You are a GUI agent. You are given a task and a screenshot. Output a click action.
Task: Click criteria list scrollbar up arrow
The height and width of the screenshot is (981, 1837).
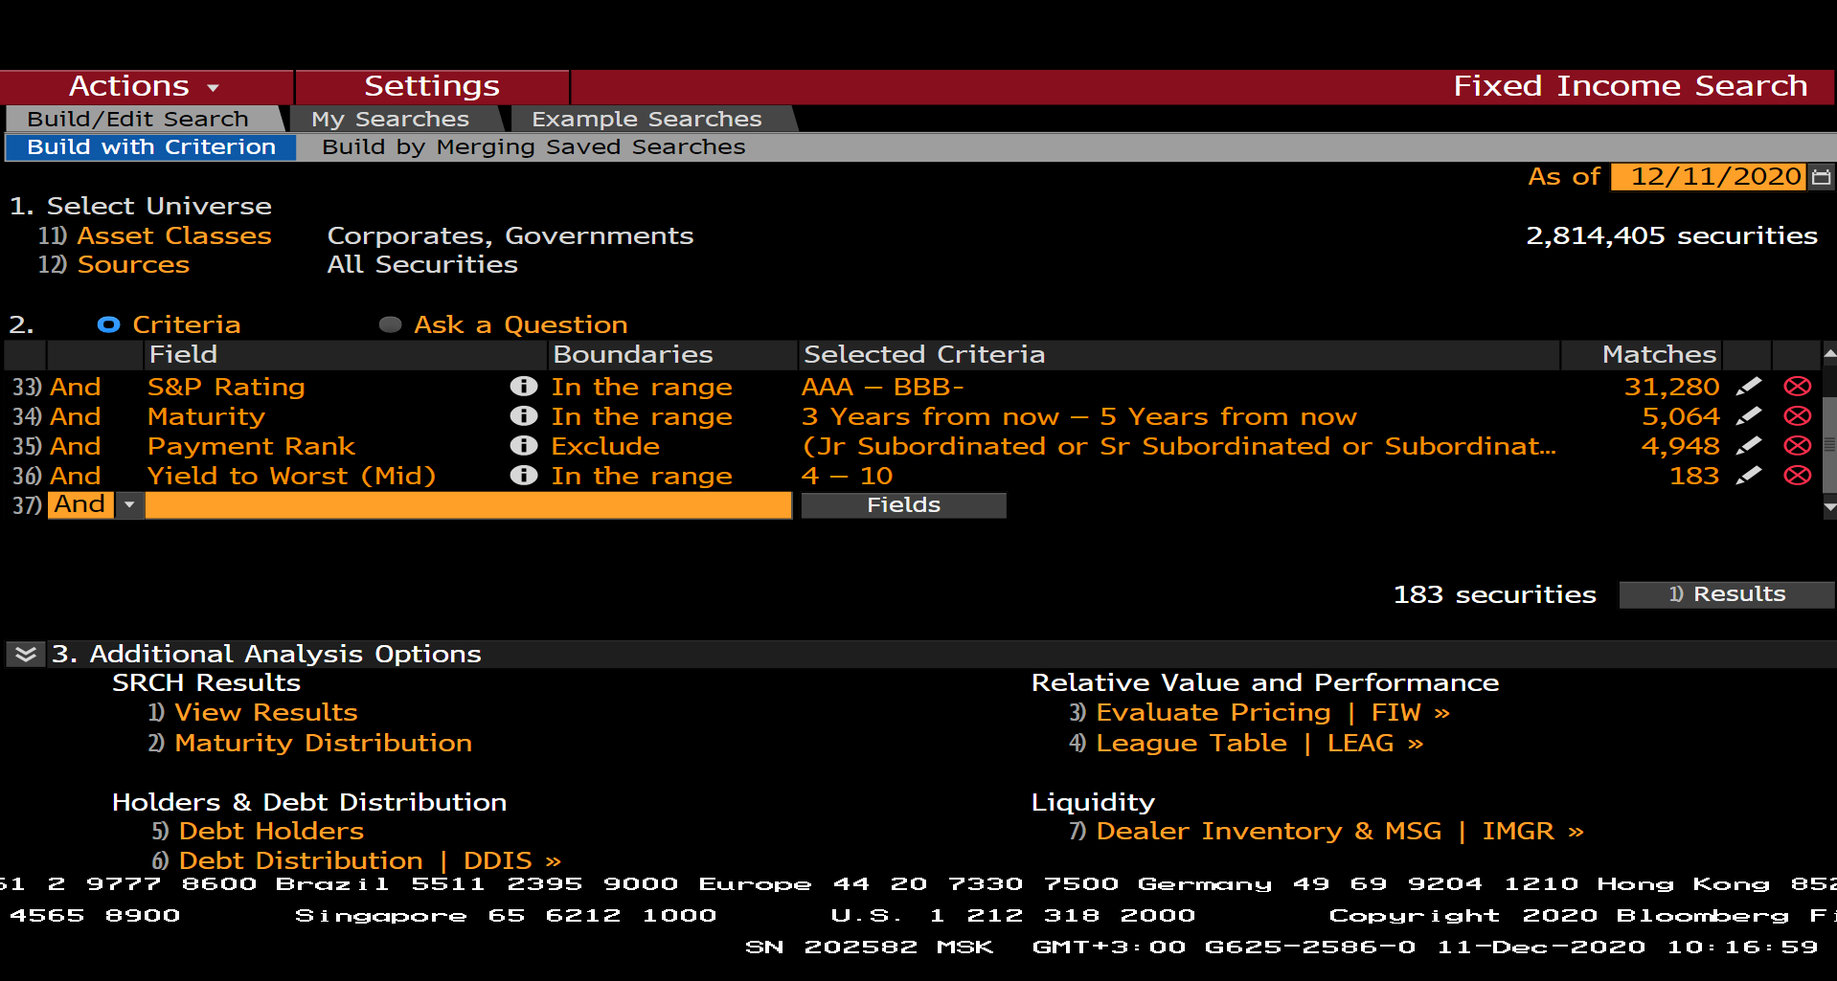[x=1829, y=353]
